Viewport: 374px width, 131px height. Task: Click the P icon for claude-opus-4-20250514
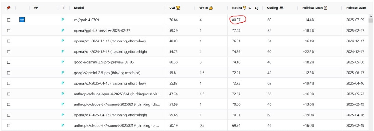[63, 94]
